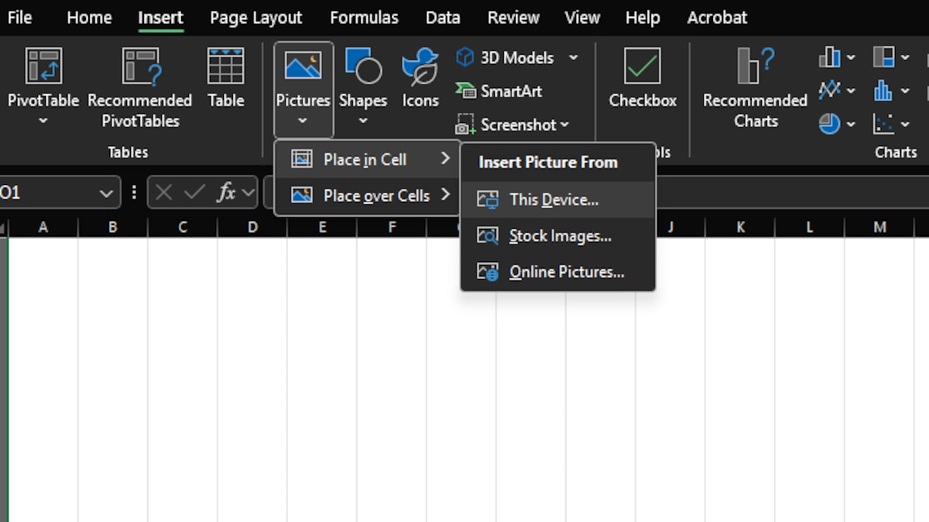929x522 pixels.
Task: Insert 3D Models
Action: (505, 57)
